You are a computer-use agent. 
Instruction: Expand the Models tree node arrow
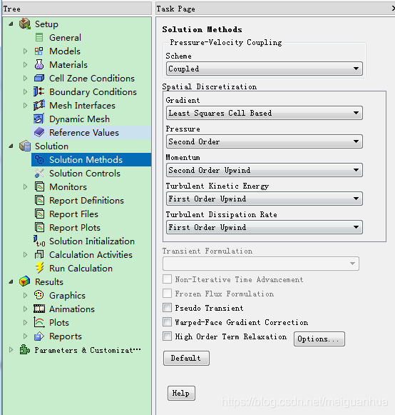tap(26, 51)
